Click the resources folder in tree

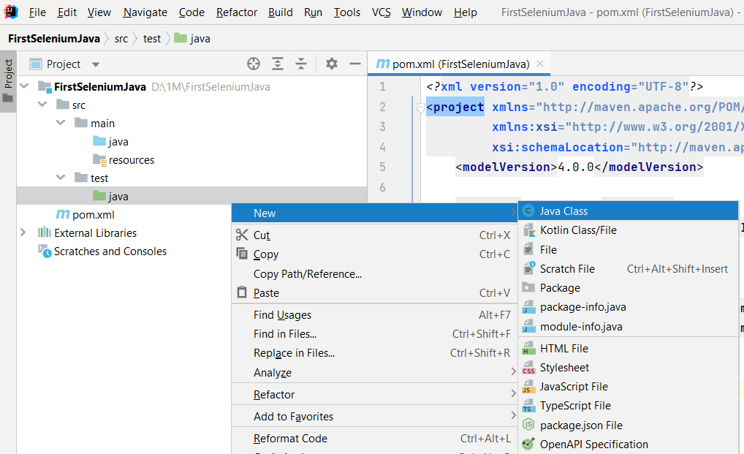(132, 160)
